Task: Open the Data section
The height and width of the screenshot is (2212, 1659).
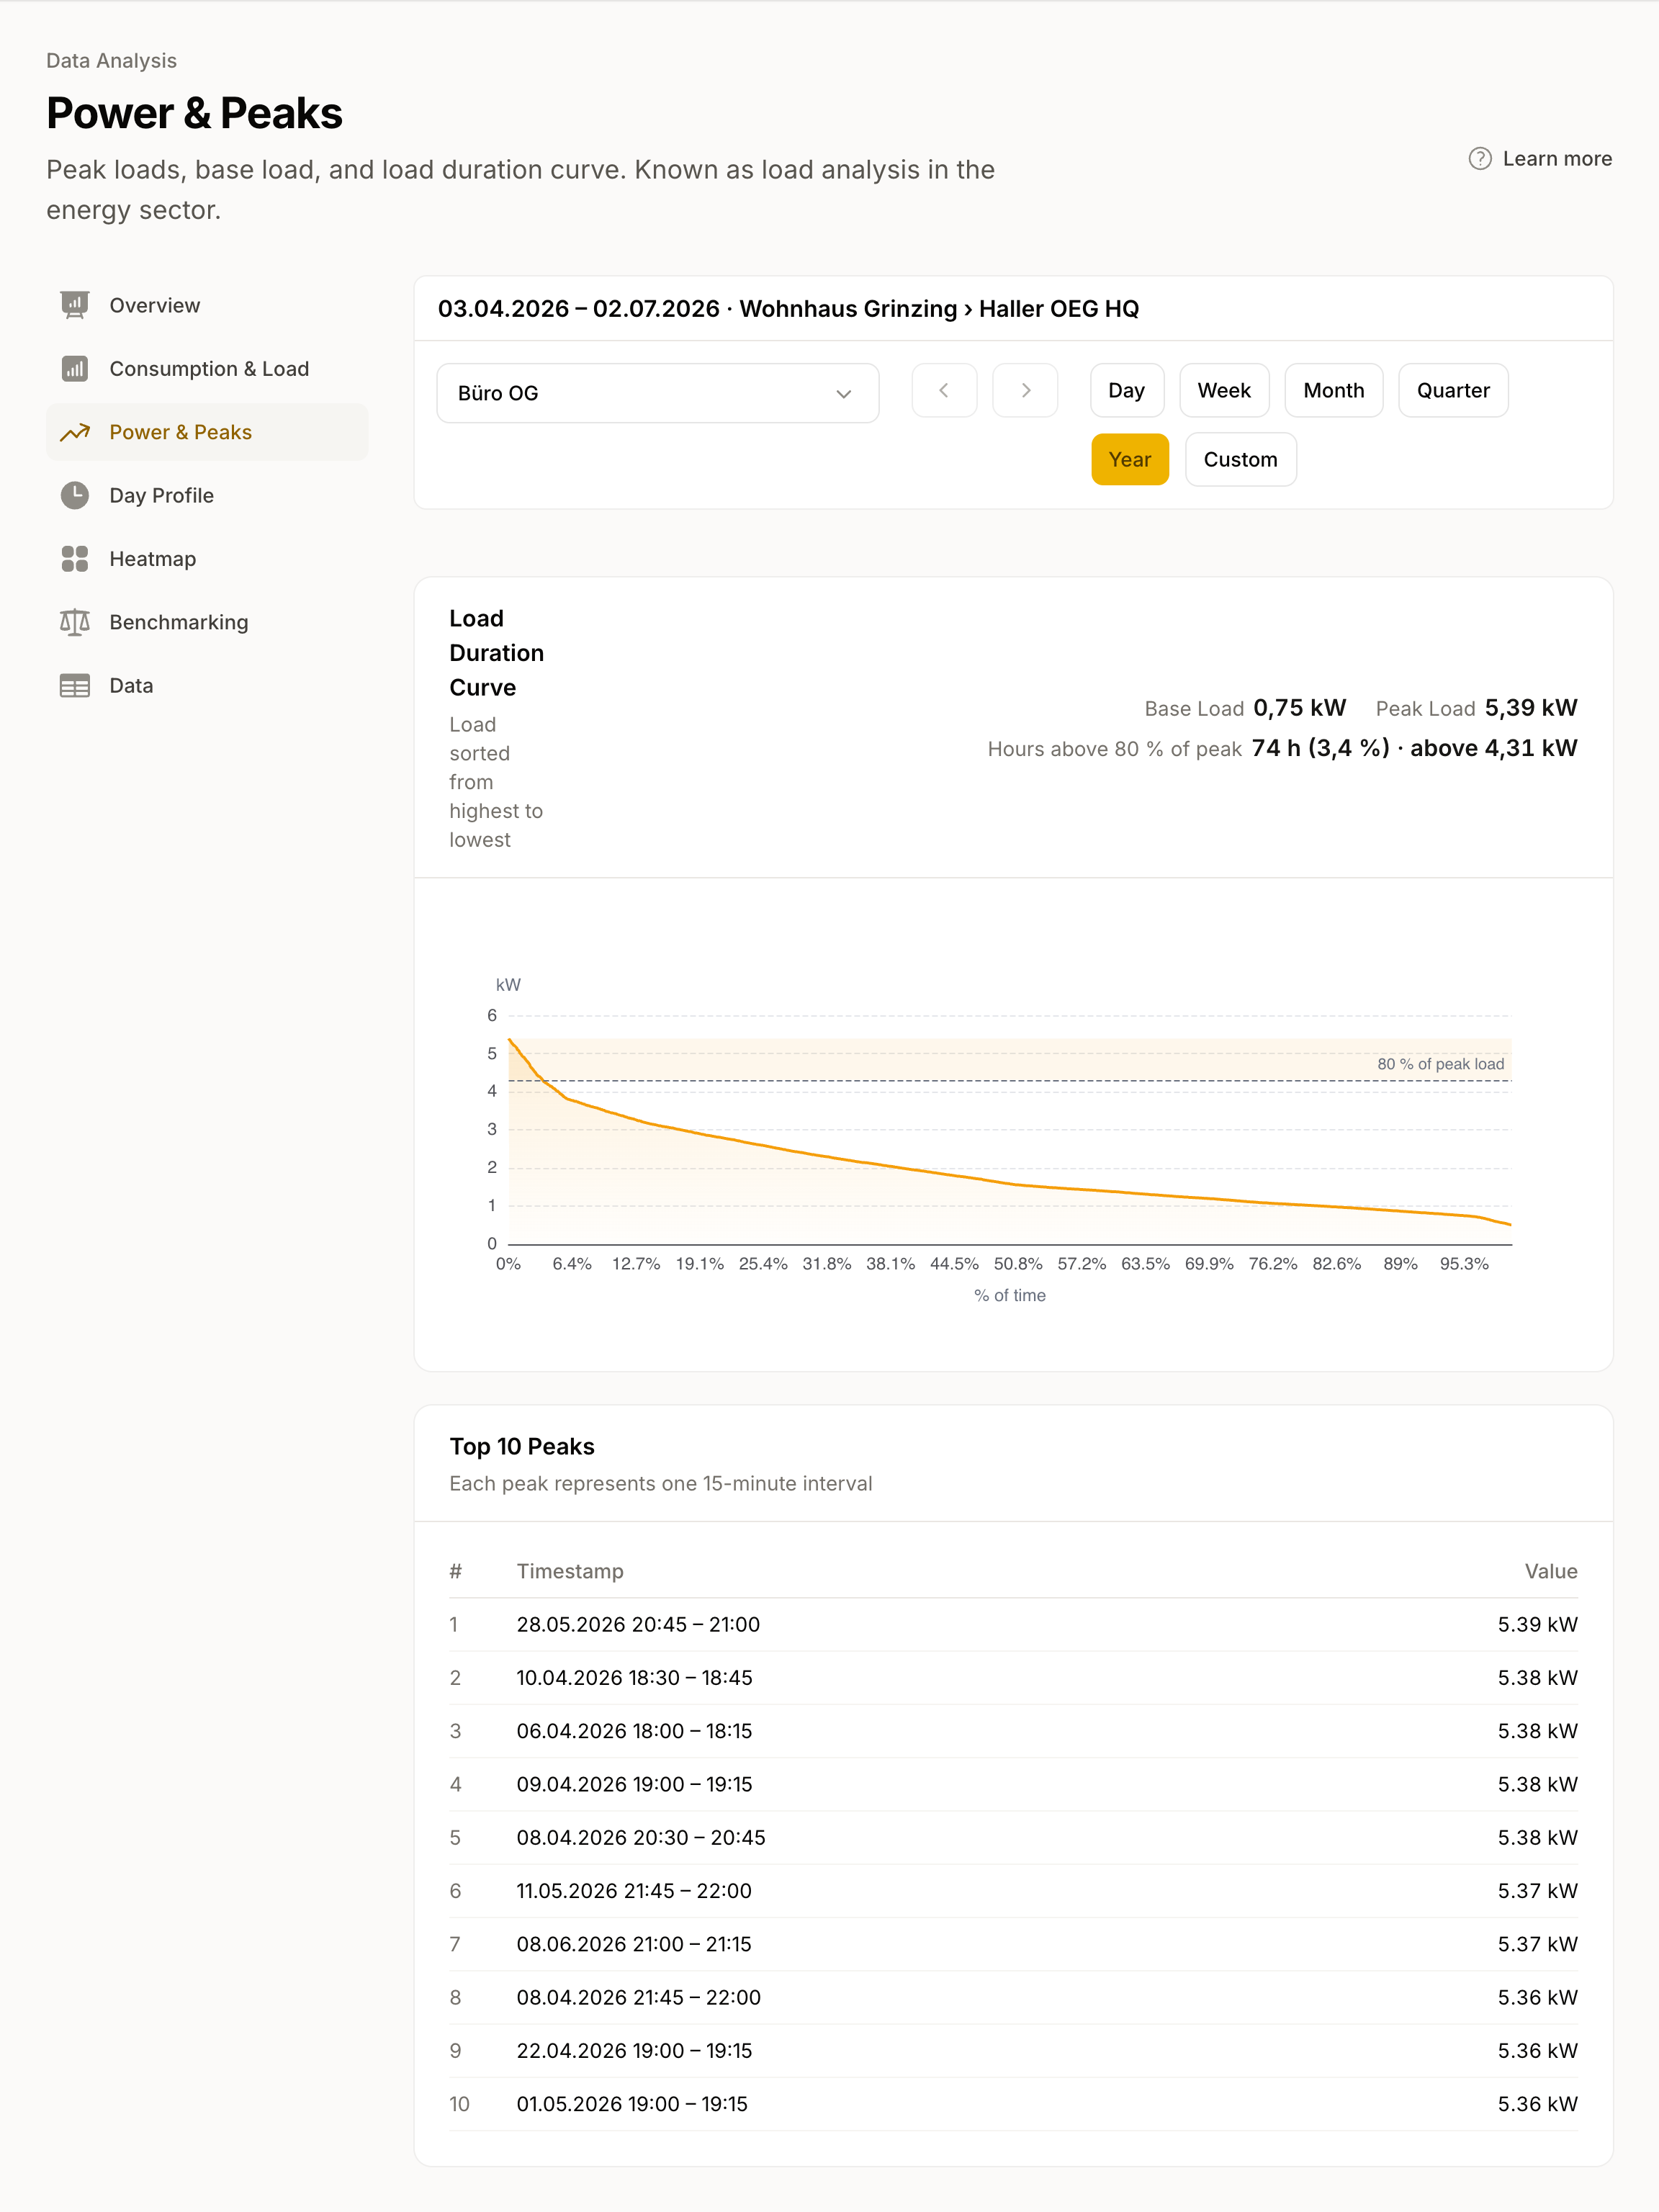Action: pyautogui.click(x=207, y=686)
